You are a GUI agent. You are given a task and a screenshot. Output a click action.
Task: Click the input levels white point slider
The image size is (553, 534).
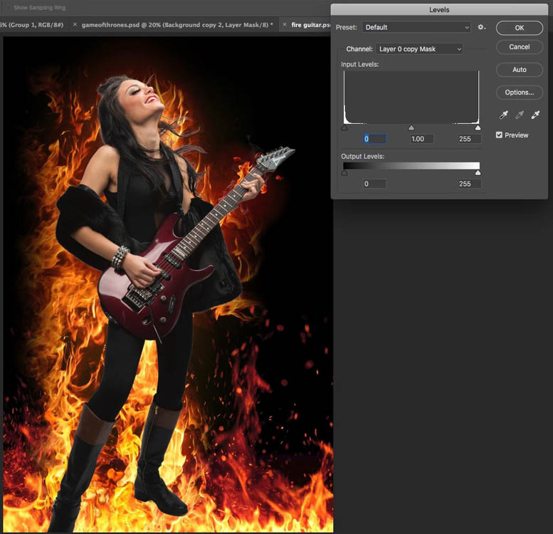478,128
